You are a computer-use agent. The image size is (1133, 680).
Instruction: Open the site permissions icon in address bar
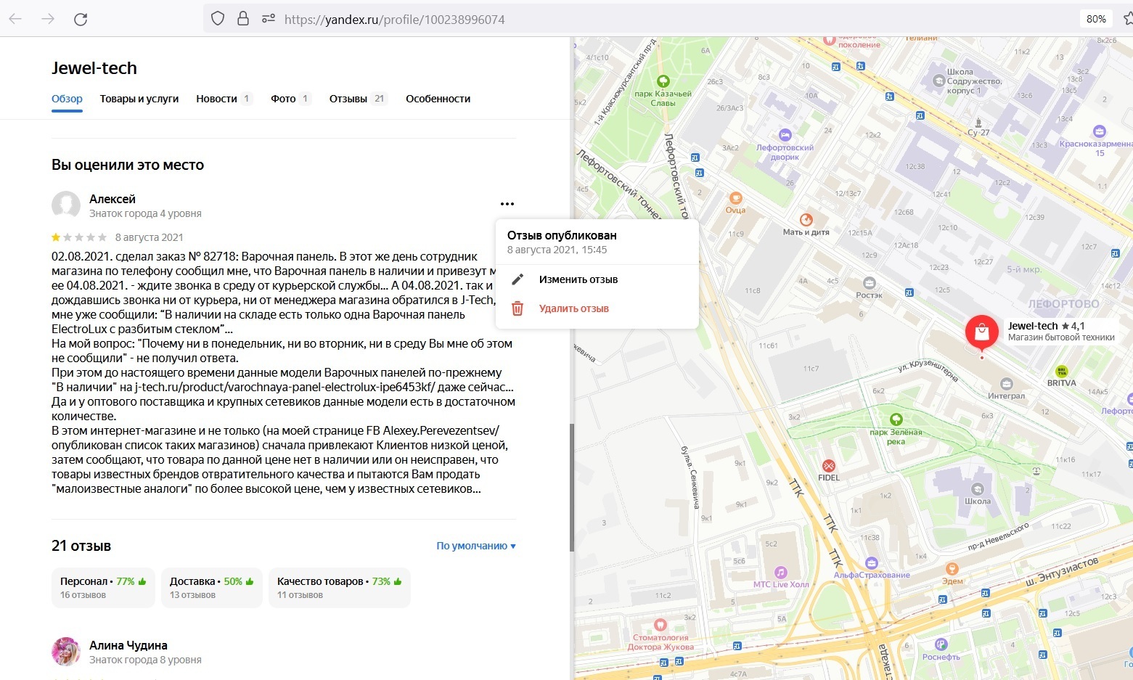[269, 19]
